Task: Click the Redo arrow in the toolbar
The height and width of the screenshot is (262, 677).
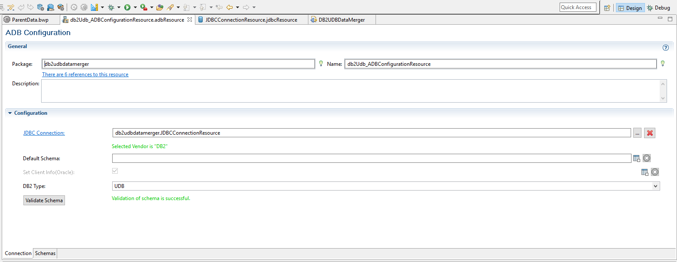Action: pos(30,7)
